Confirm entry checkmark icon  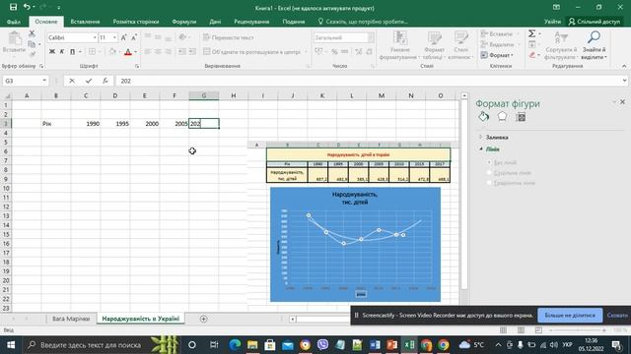coord(89,81)
